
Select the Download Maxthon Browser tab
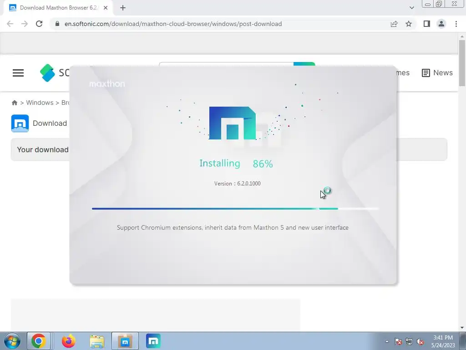(x=58, y=8)
